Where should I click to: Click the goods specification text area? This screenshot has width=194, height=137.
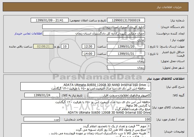pyautogui.click(x=86, y=107)
